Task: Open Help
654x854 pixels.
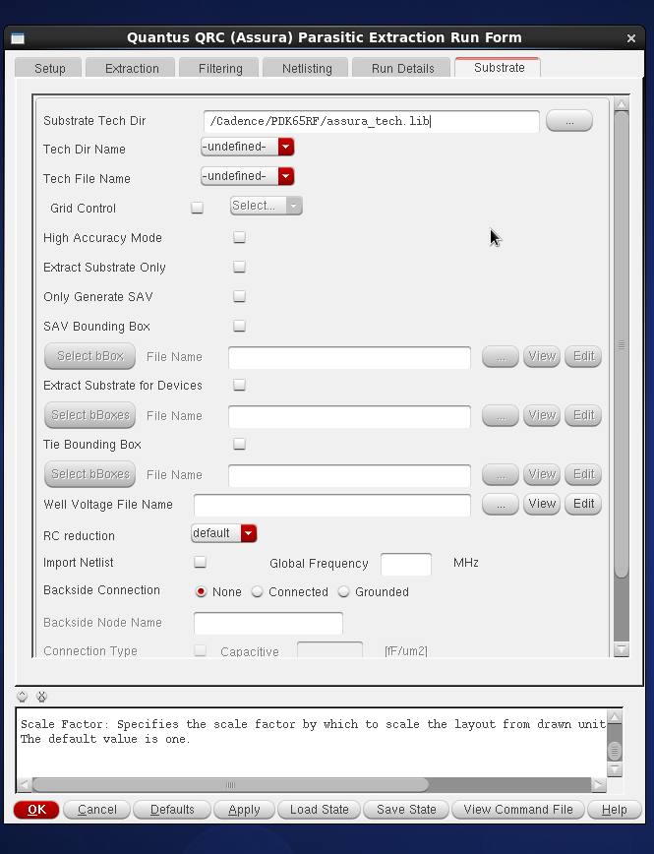Action: 615,810
